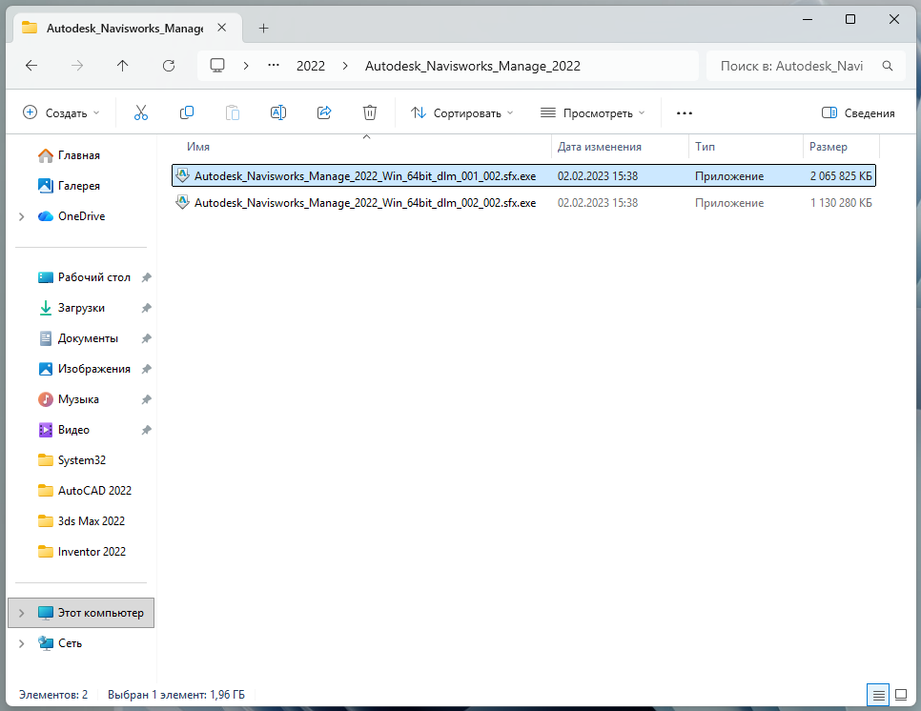921x711 pixels.
Task: Click the Delete trash bin icon
Action: 370,112
